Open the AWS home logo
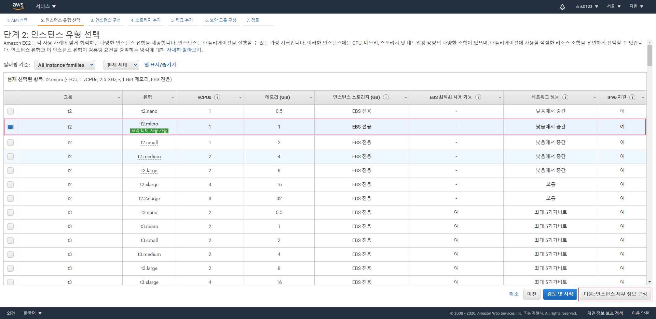Screen dimensions: 656x319 (x=18, y=6)
